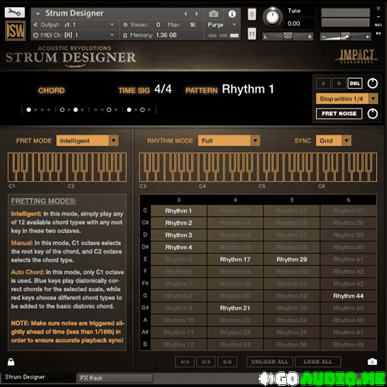The height and width of the screenshot is (387, 387).
Task: Click the Tune knob
Action: 273,17
